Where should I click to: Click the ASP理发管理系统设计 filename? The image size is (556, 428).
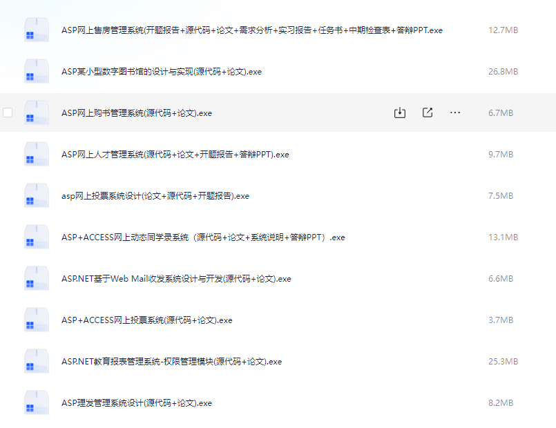point(137,402)
